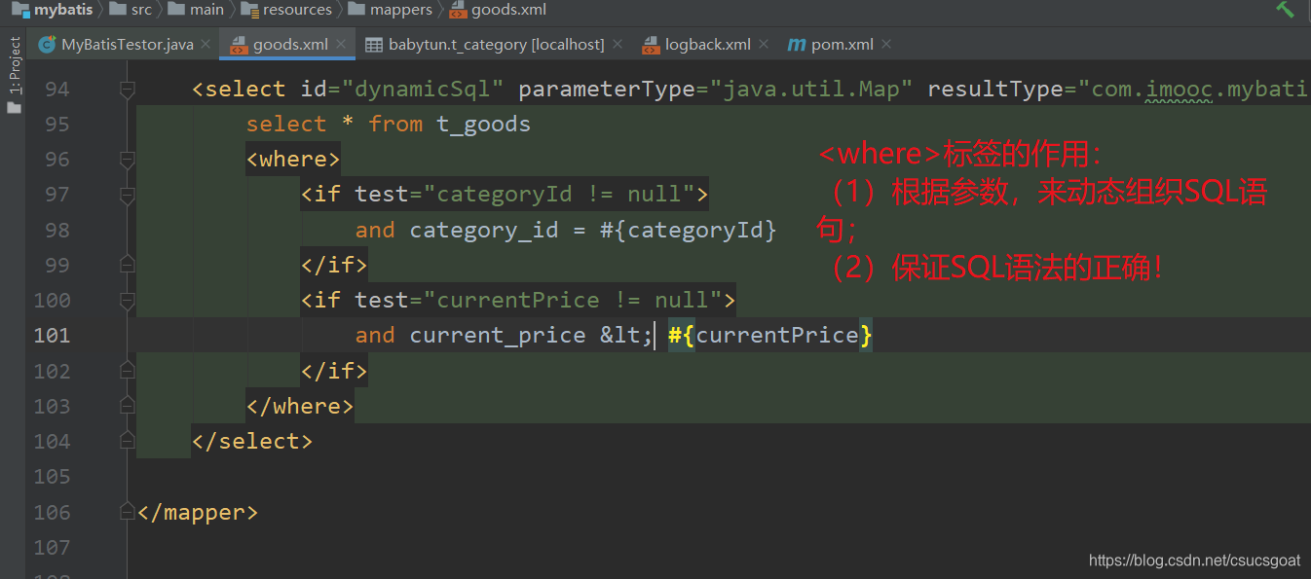Click the "dynamicSql" id value

click(x=422, y=90)
